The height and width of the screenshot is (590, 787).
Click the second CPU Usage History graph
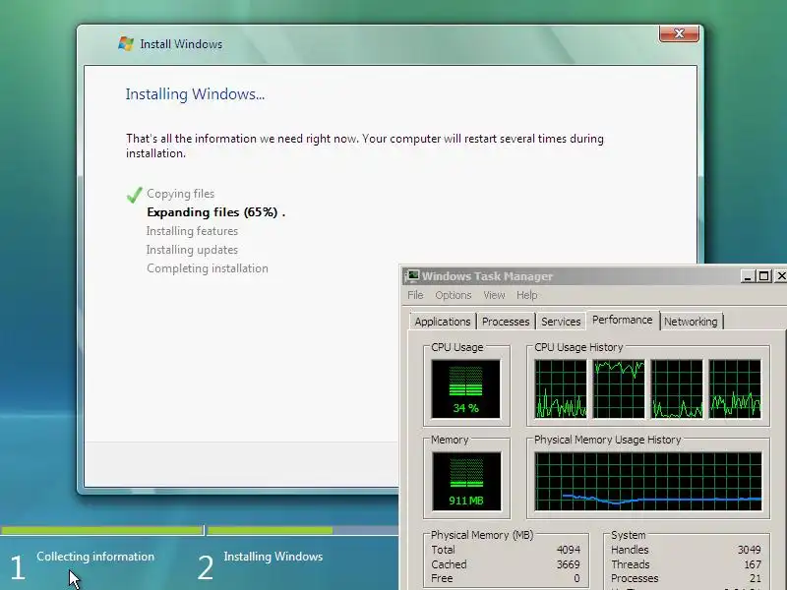[619, 388]
